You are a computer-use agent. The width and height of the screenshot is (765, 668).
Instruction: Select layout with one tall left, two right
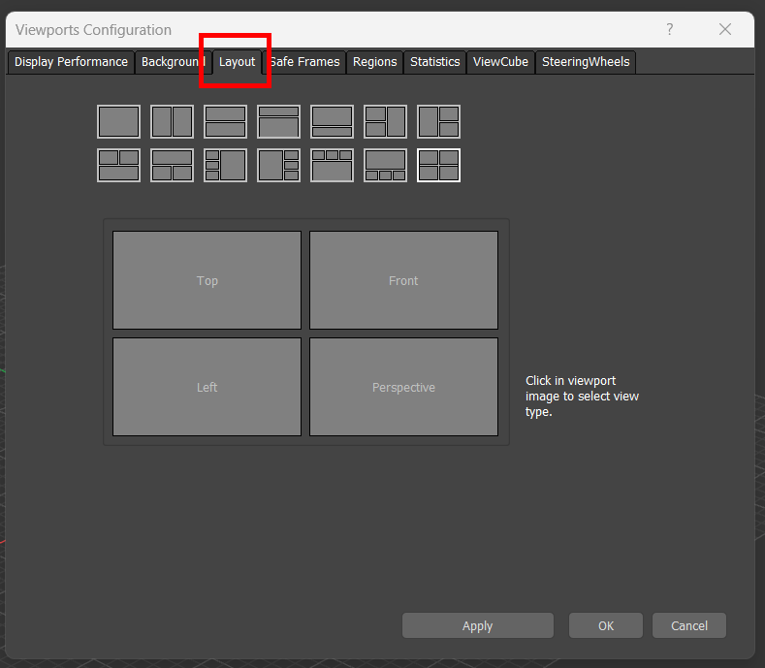(438, 121)
